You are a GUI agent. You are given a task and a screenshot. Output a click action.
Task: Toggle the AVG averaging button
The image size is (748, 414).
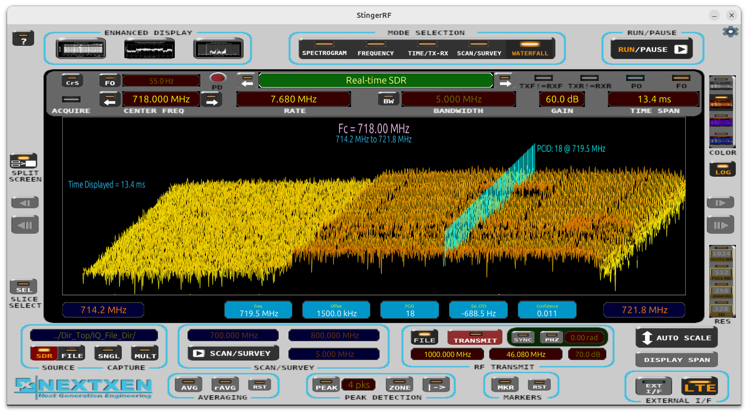[189, 384]
